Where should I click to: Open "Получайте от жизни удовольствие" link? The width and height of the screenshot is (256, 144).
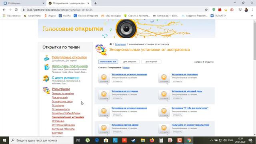tap(190, 125)
